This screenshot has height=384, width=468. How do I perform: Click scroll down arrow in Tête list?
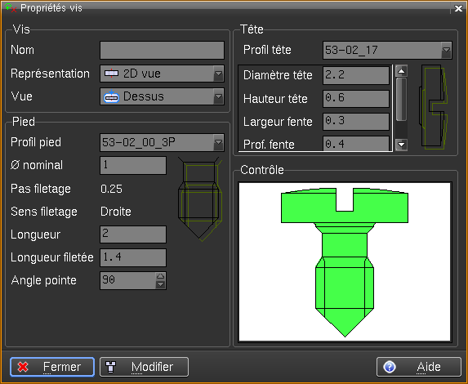402,145
